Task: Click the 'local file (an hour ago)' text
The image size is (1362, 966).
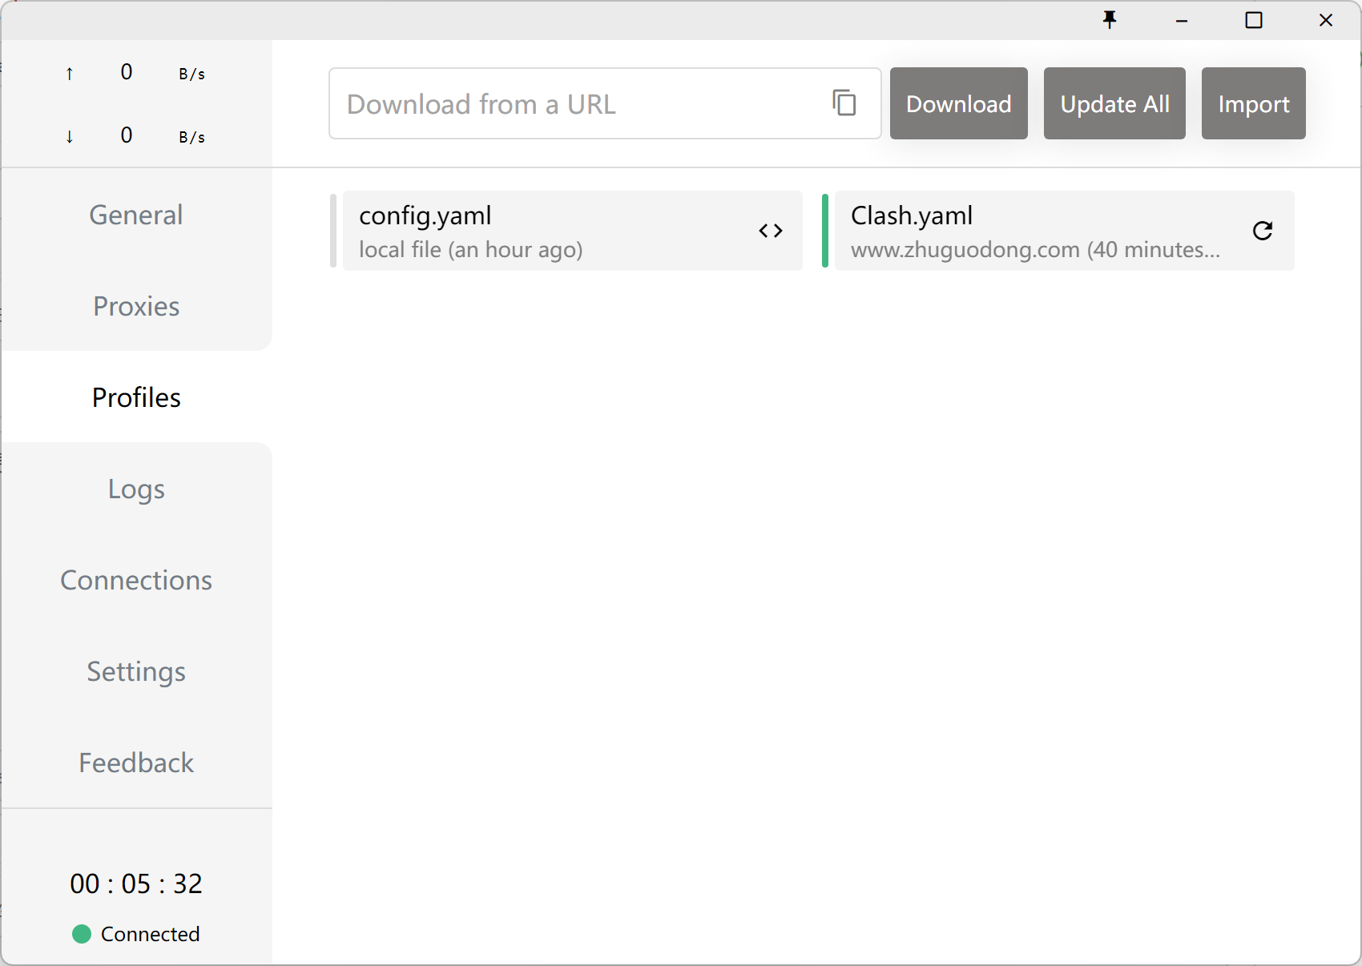Action: click(x=471, y=250)
